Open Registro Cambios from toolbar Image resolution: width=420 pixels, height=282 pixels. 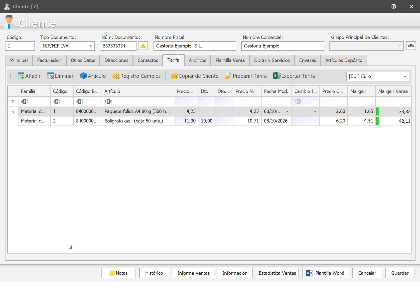[116, 76]
